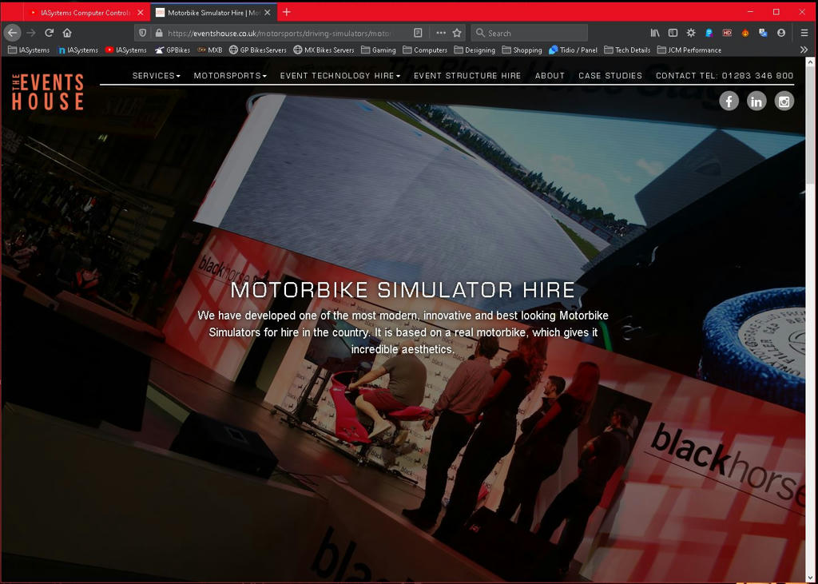Image resolution: width=818 pixels, height=584 pixels.
Task: Open the GPBikes bookmark
Action: (173, 50)
